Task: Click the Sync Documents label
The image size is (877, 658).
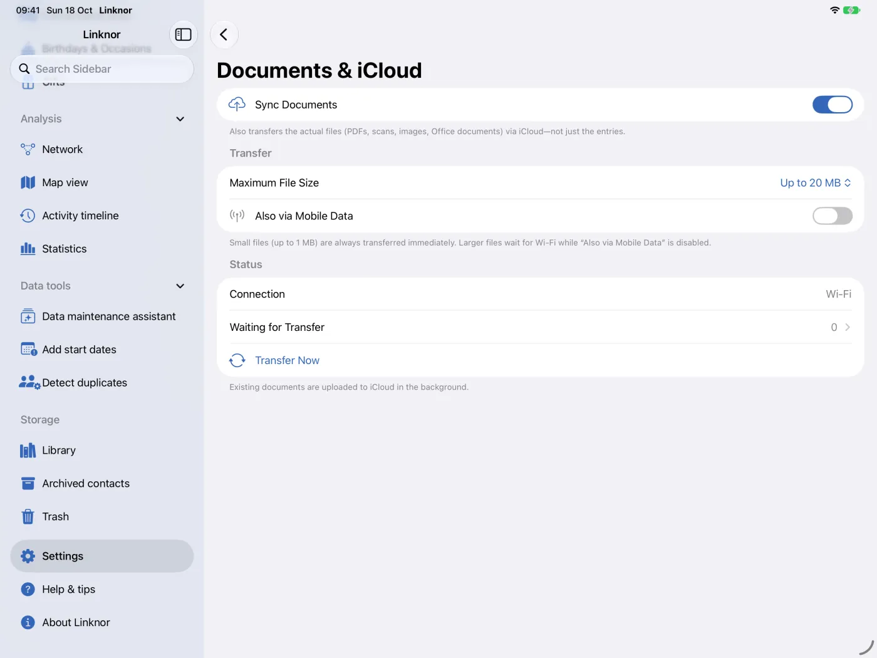Action: 296,105
